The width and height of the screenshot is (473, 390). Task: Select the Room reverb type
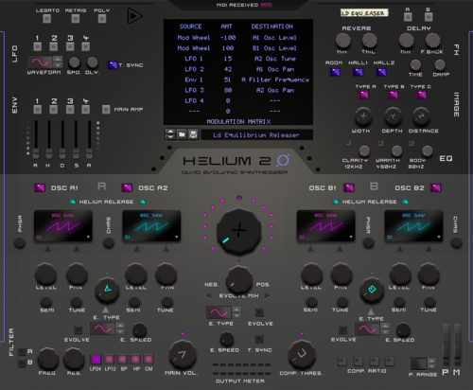tap(335, 72)
